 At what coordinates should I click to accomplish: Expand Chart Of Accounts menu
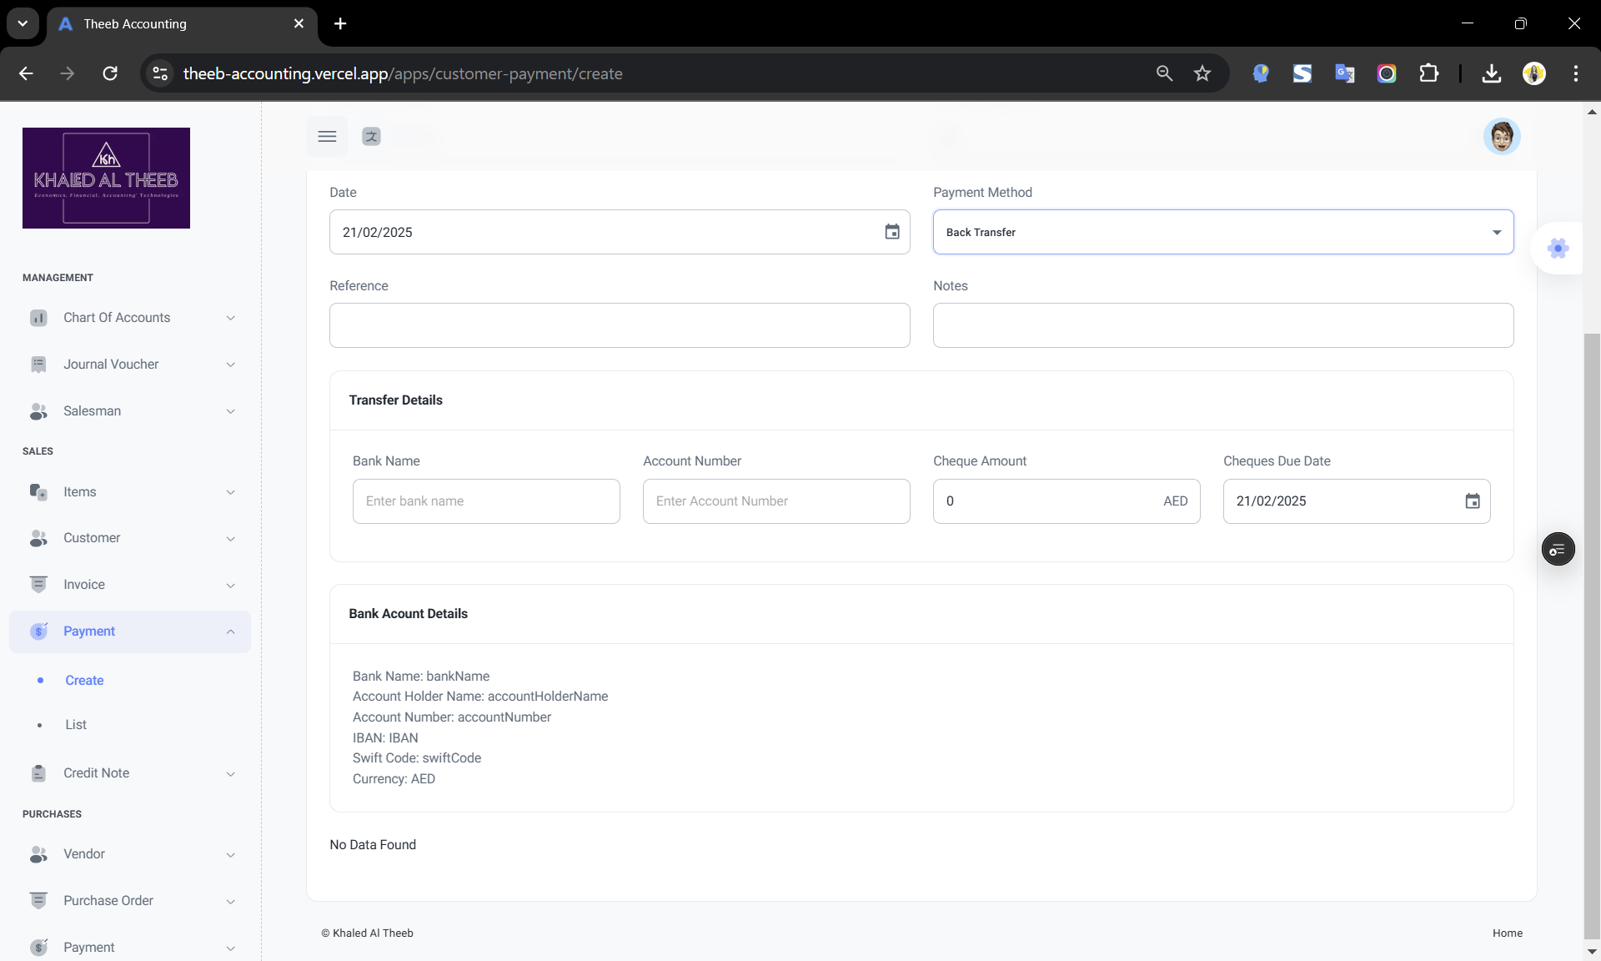tap(231, 318)
